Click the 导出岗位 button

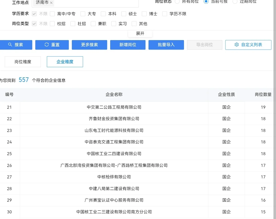204,45
